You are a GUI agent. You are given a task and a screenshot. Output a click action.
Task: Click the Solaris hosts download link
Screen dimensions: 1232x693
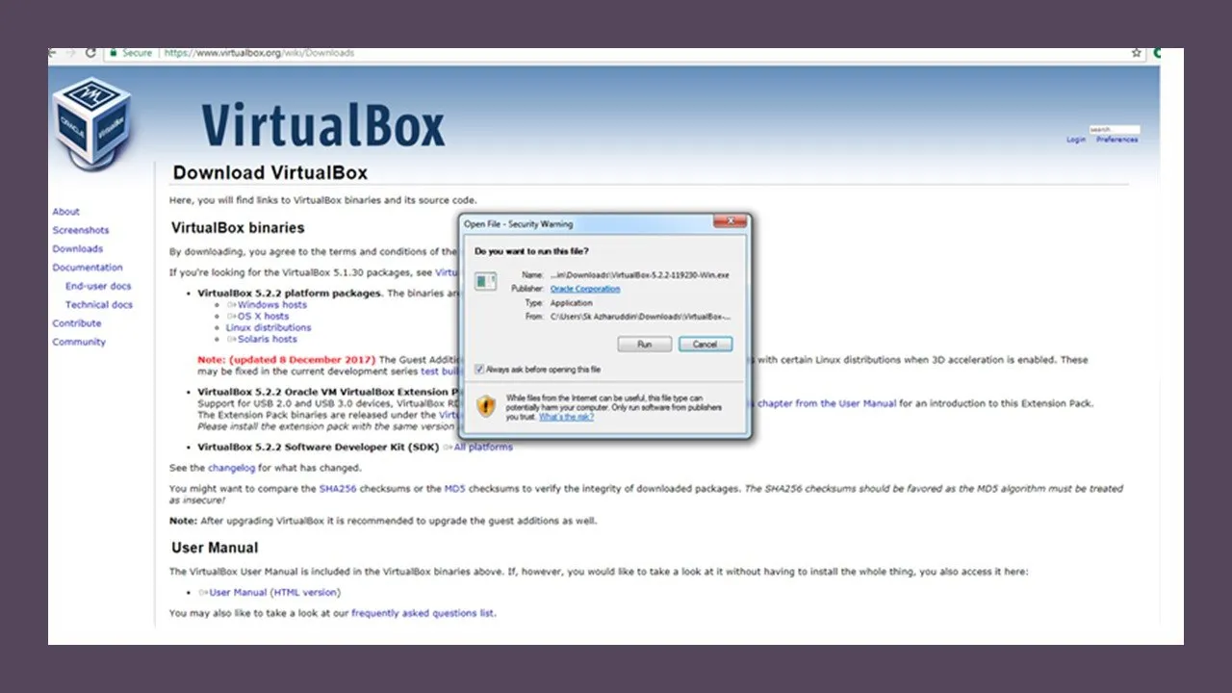tap(268, 339)
